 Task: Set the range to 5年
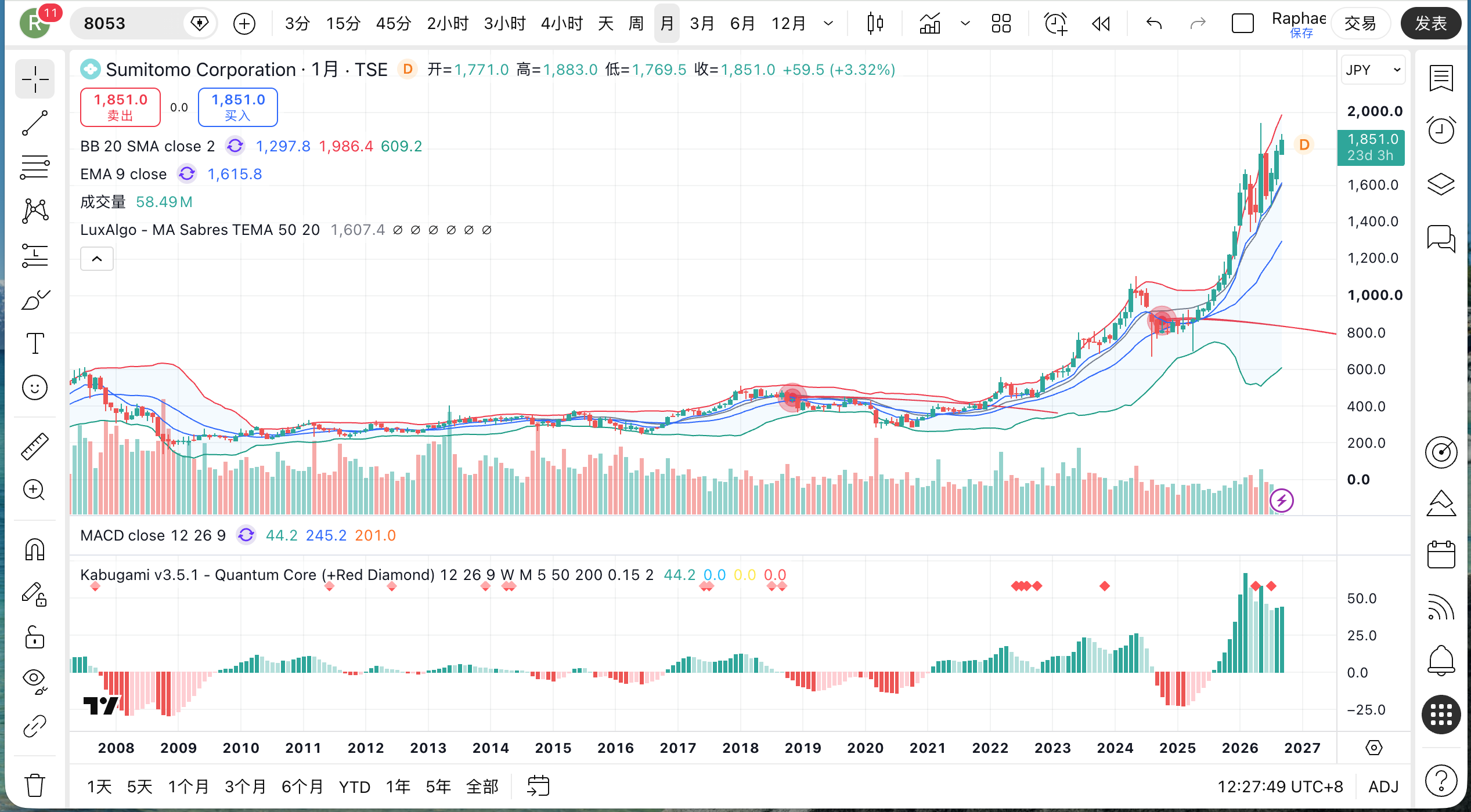click(438, 786)
